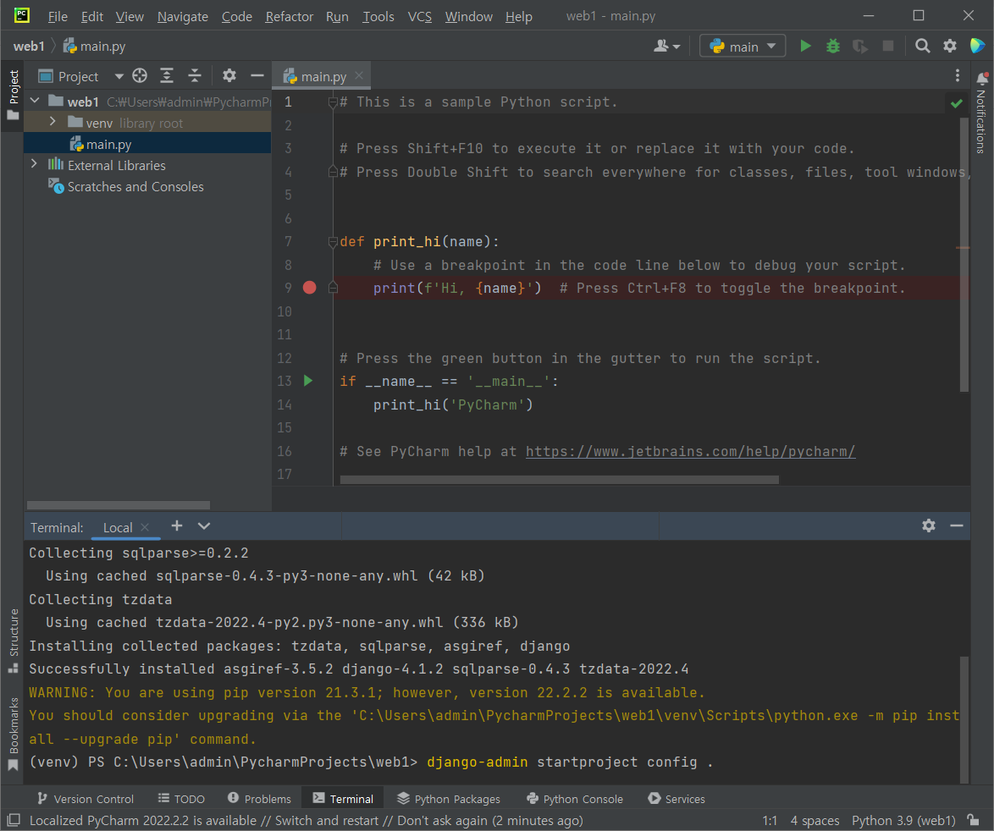This screenshot has width=994, height=831.
Task: Open IDE settings gear in toolbar
Action: coord(950,47)
